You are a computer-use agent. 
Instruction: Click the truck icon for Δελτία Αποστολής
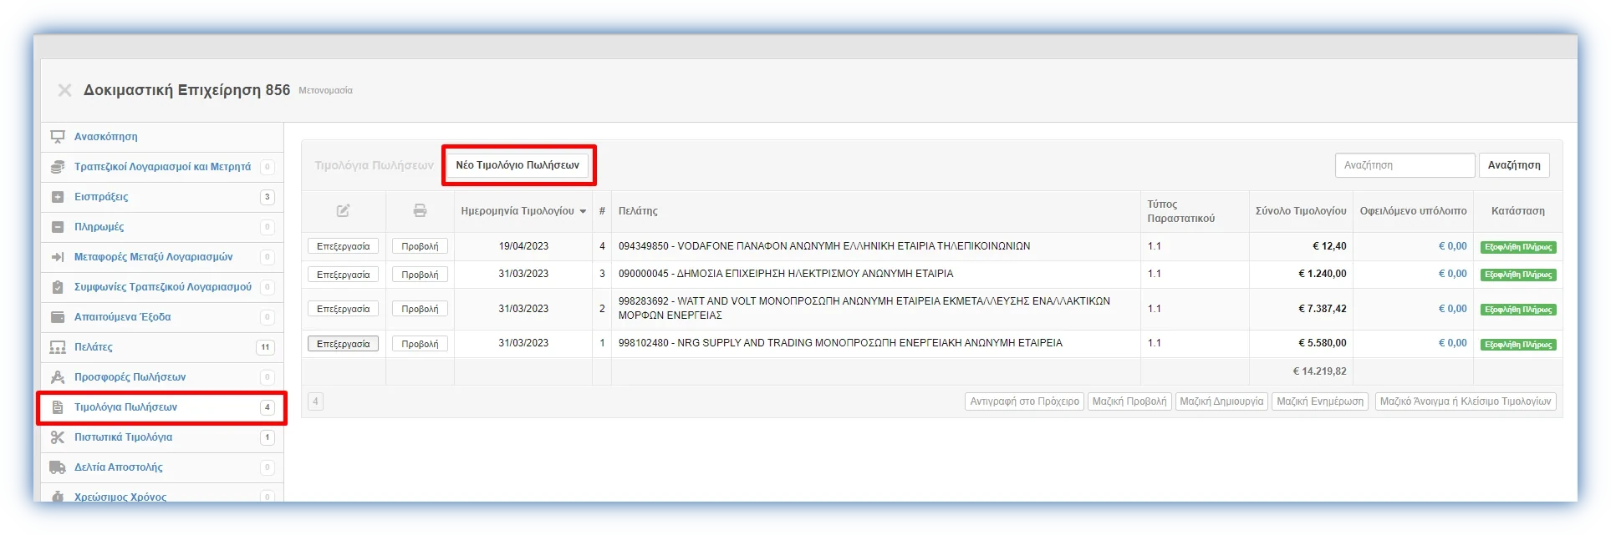click(x=58, y=467)
